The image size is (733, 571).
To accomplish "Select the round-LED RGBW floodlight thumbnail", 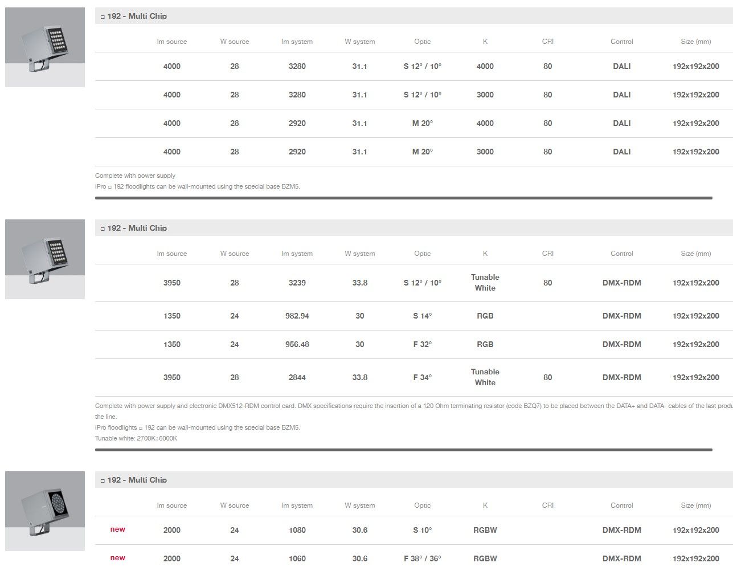I will pos(45,511).
